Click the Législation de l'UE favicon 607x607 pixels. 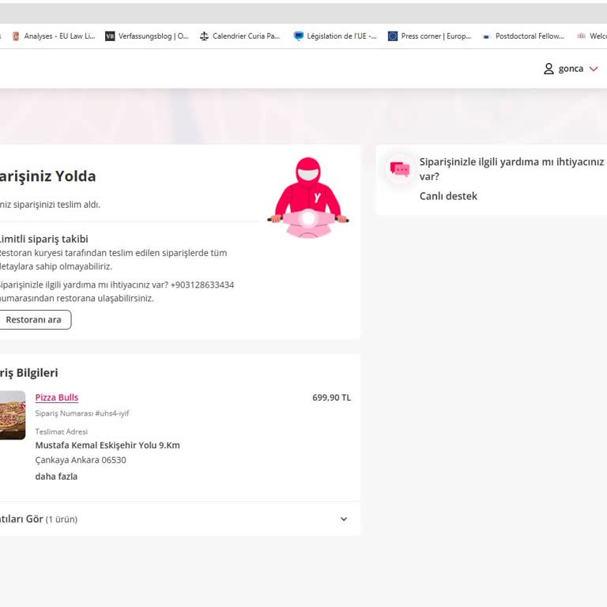(299, 36)
